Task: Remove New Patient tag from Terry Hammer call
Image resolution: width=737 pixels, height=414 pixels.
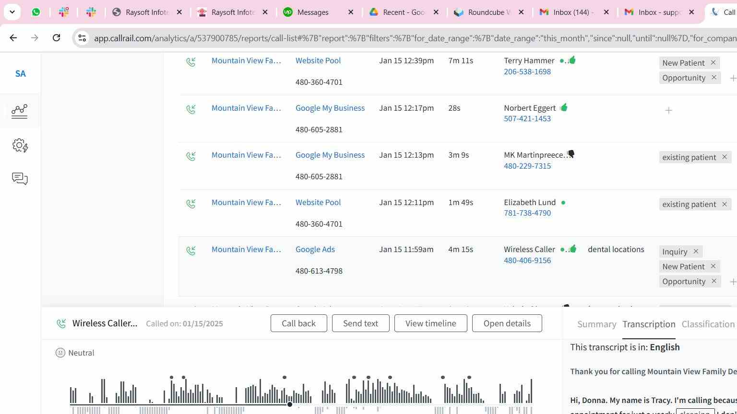Action: pyautogui.click(x=713, y=63)
